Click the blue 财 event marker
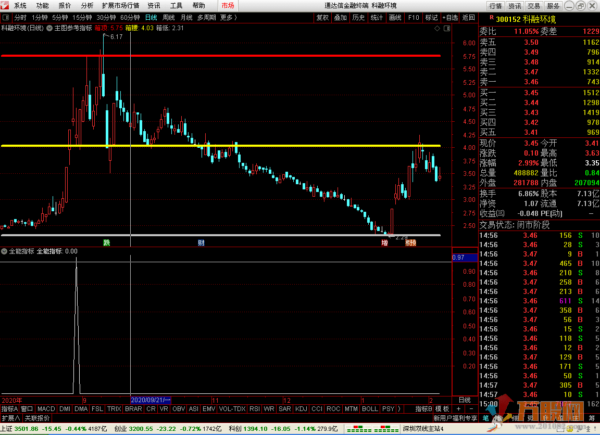The width and height of the screenshot is (600, 435). [x=201, y=242]
